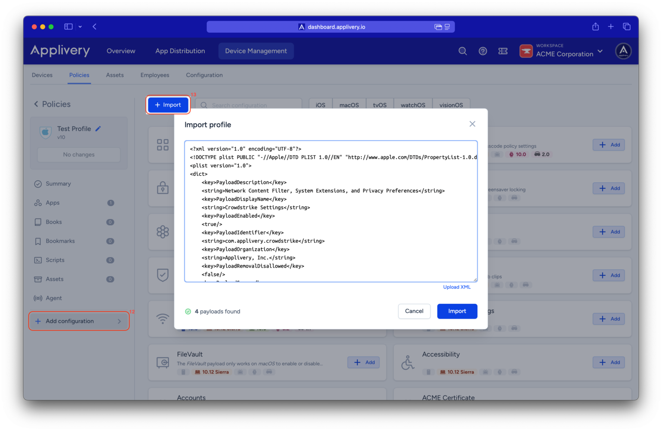This screenshot has width=662, height=431.
Task: Expand the Add configuration chevron
Action: pyautogui.click(x=119, y=321)
